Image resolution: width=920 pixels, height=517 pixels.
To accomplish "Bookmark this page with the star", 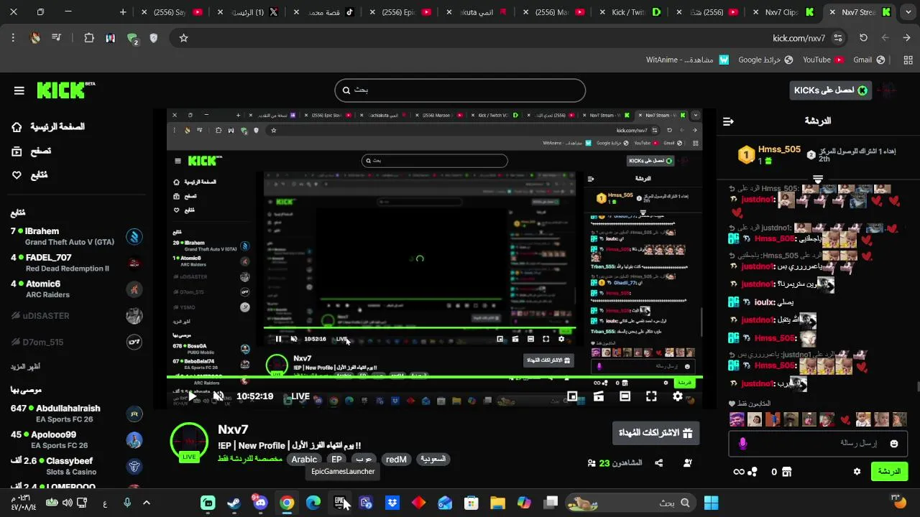I will 183,38.
